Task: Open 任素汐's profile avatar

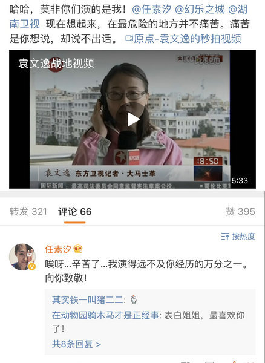Action: [x=22, y=257]
